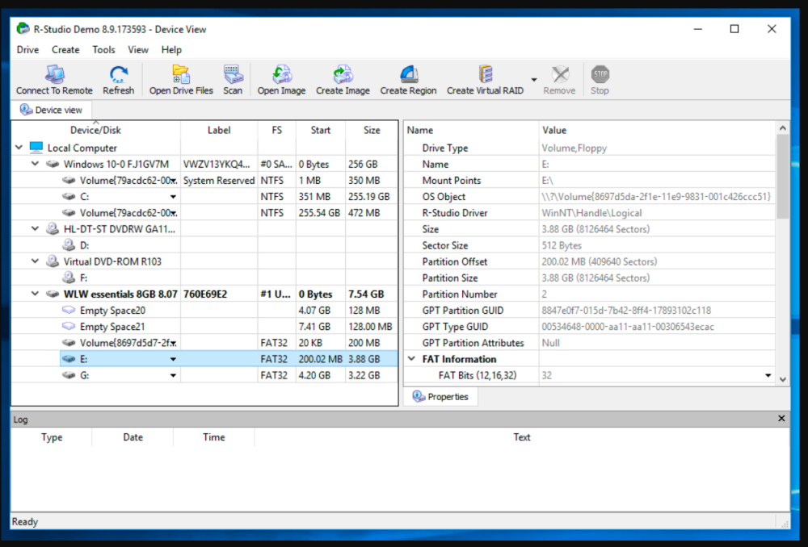Screen dimensions: 808x547
Task: Collapse the Local Computer tree node
Action: (x=19, y=148)
